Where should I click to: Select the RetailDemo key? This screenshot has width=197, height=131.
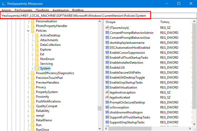pyautogui.click(x=44, y=120)
